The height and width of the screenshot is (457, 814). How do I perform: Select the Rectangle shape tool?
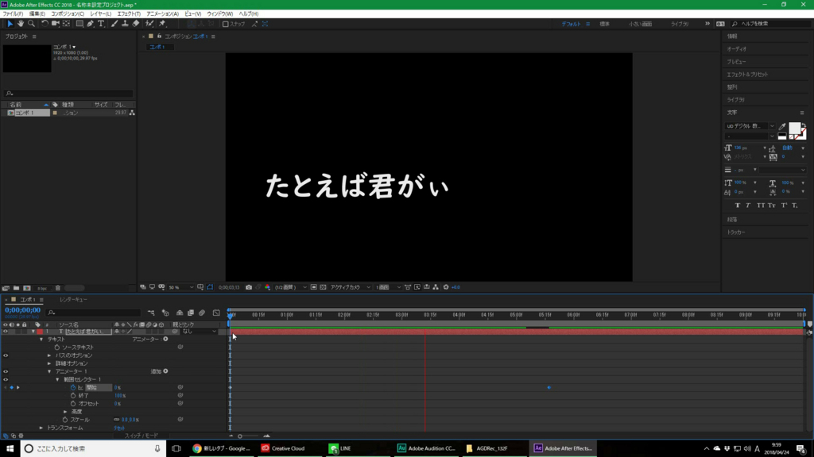(79, 24)
